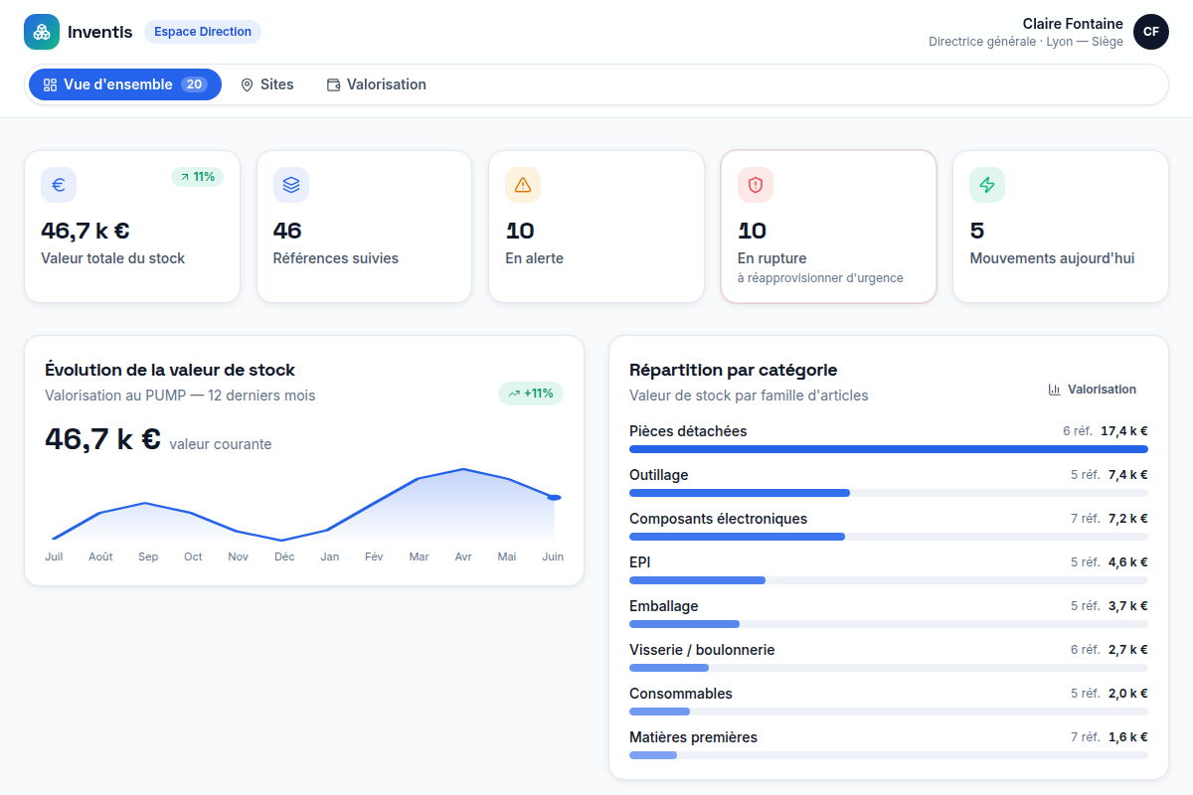Click the wallet icon in Valorisation tab
Screen dimensions: 1193x795
(x=334, y=85)
